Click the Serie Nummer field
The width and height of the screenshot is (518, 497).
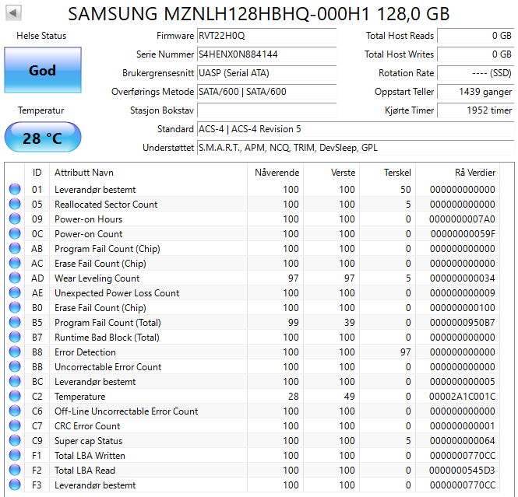[266, 54]
